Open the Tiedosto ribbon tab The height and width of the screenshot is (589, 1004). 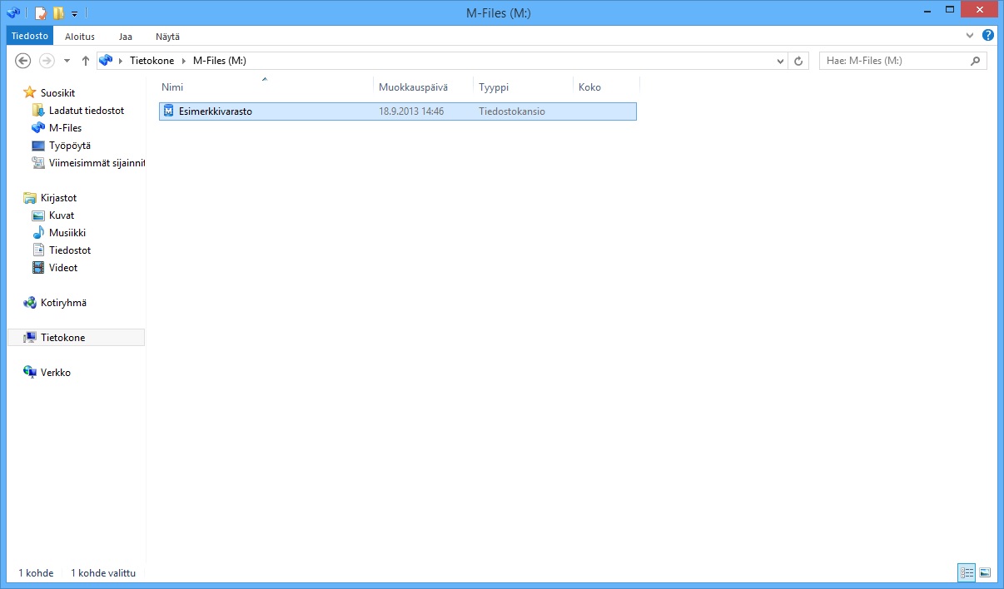pos(30,37)
